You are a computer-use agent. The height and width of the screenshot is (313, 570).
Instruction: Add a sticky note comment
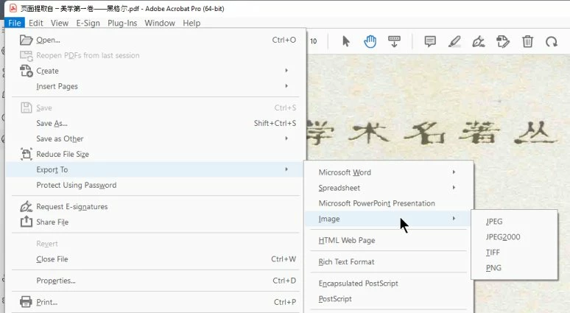point(430,41)
